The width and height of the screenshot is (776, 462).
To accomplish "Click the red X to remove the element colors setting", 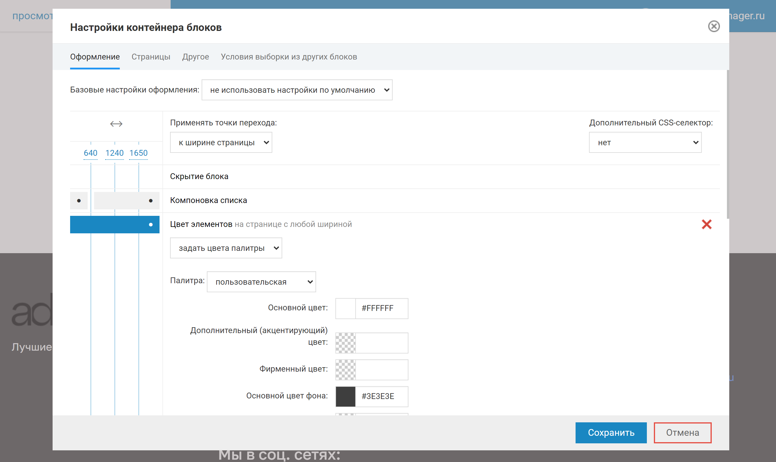I will tap(706, 224).
